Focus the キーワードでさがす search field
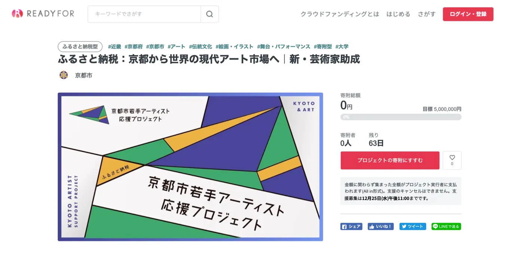Image resolution: width=519 pixels, height=253 pixels. click(x=144, y=14)
